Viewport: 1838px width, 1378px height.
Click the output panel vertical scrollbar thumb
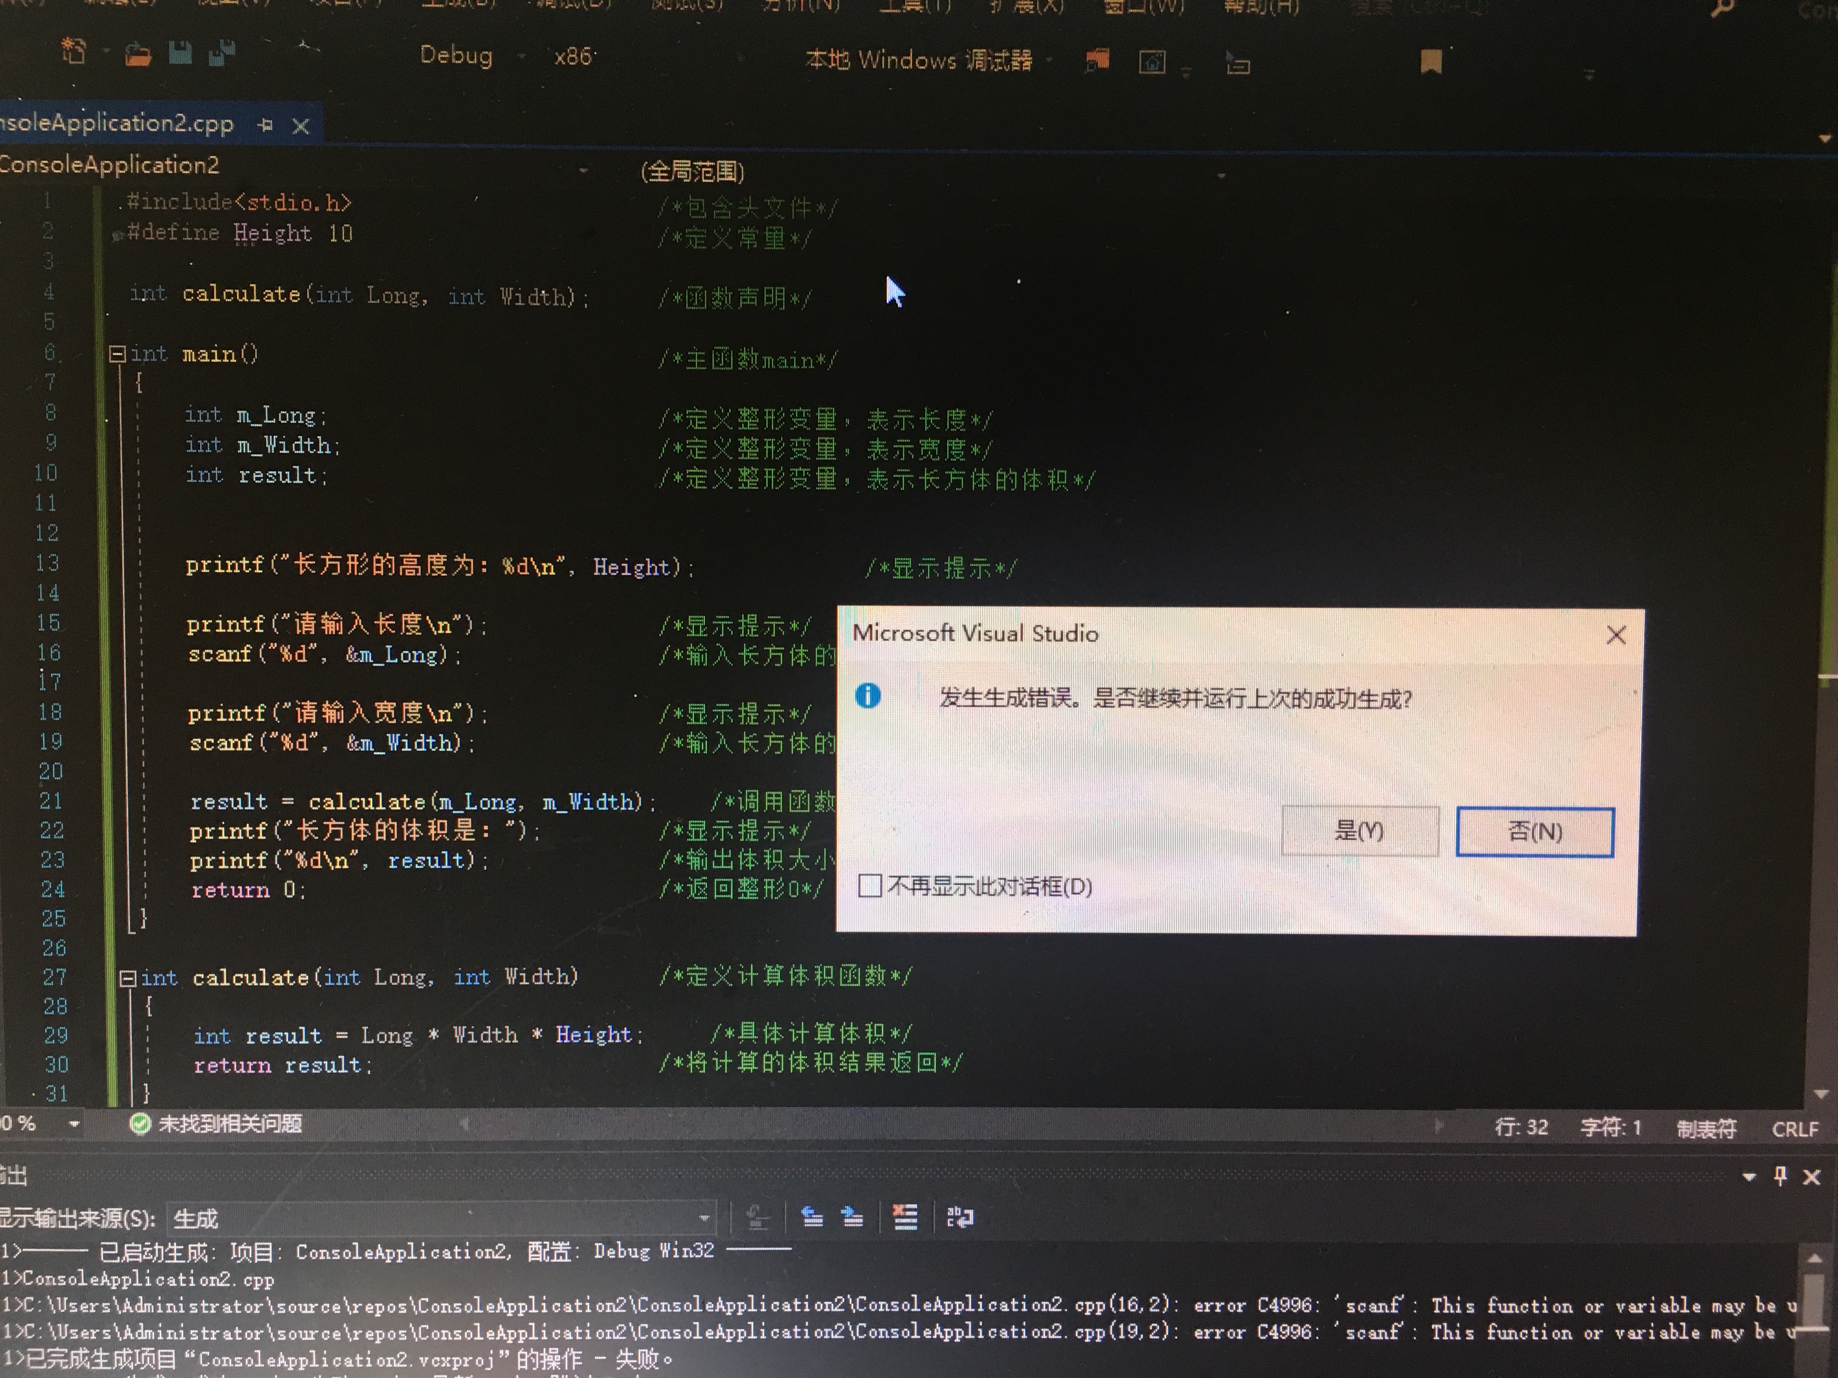point(1814,1301)
